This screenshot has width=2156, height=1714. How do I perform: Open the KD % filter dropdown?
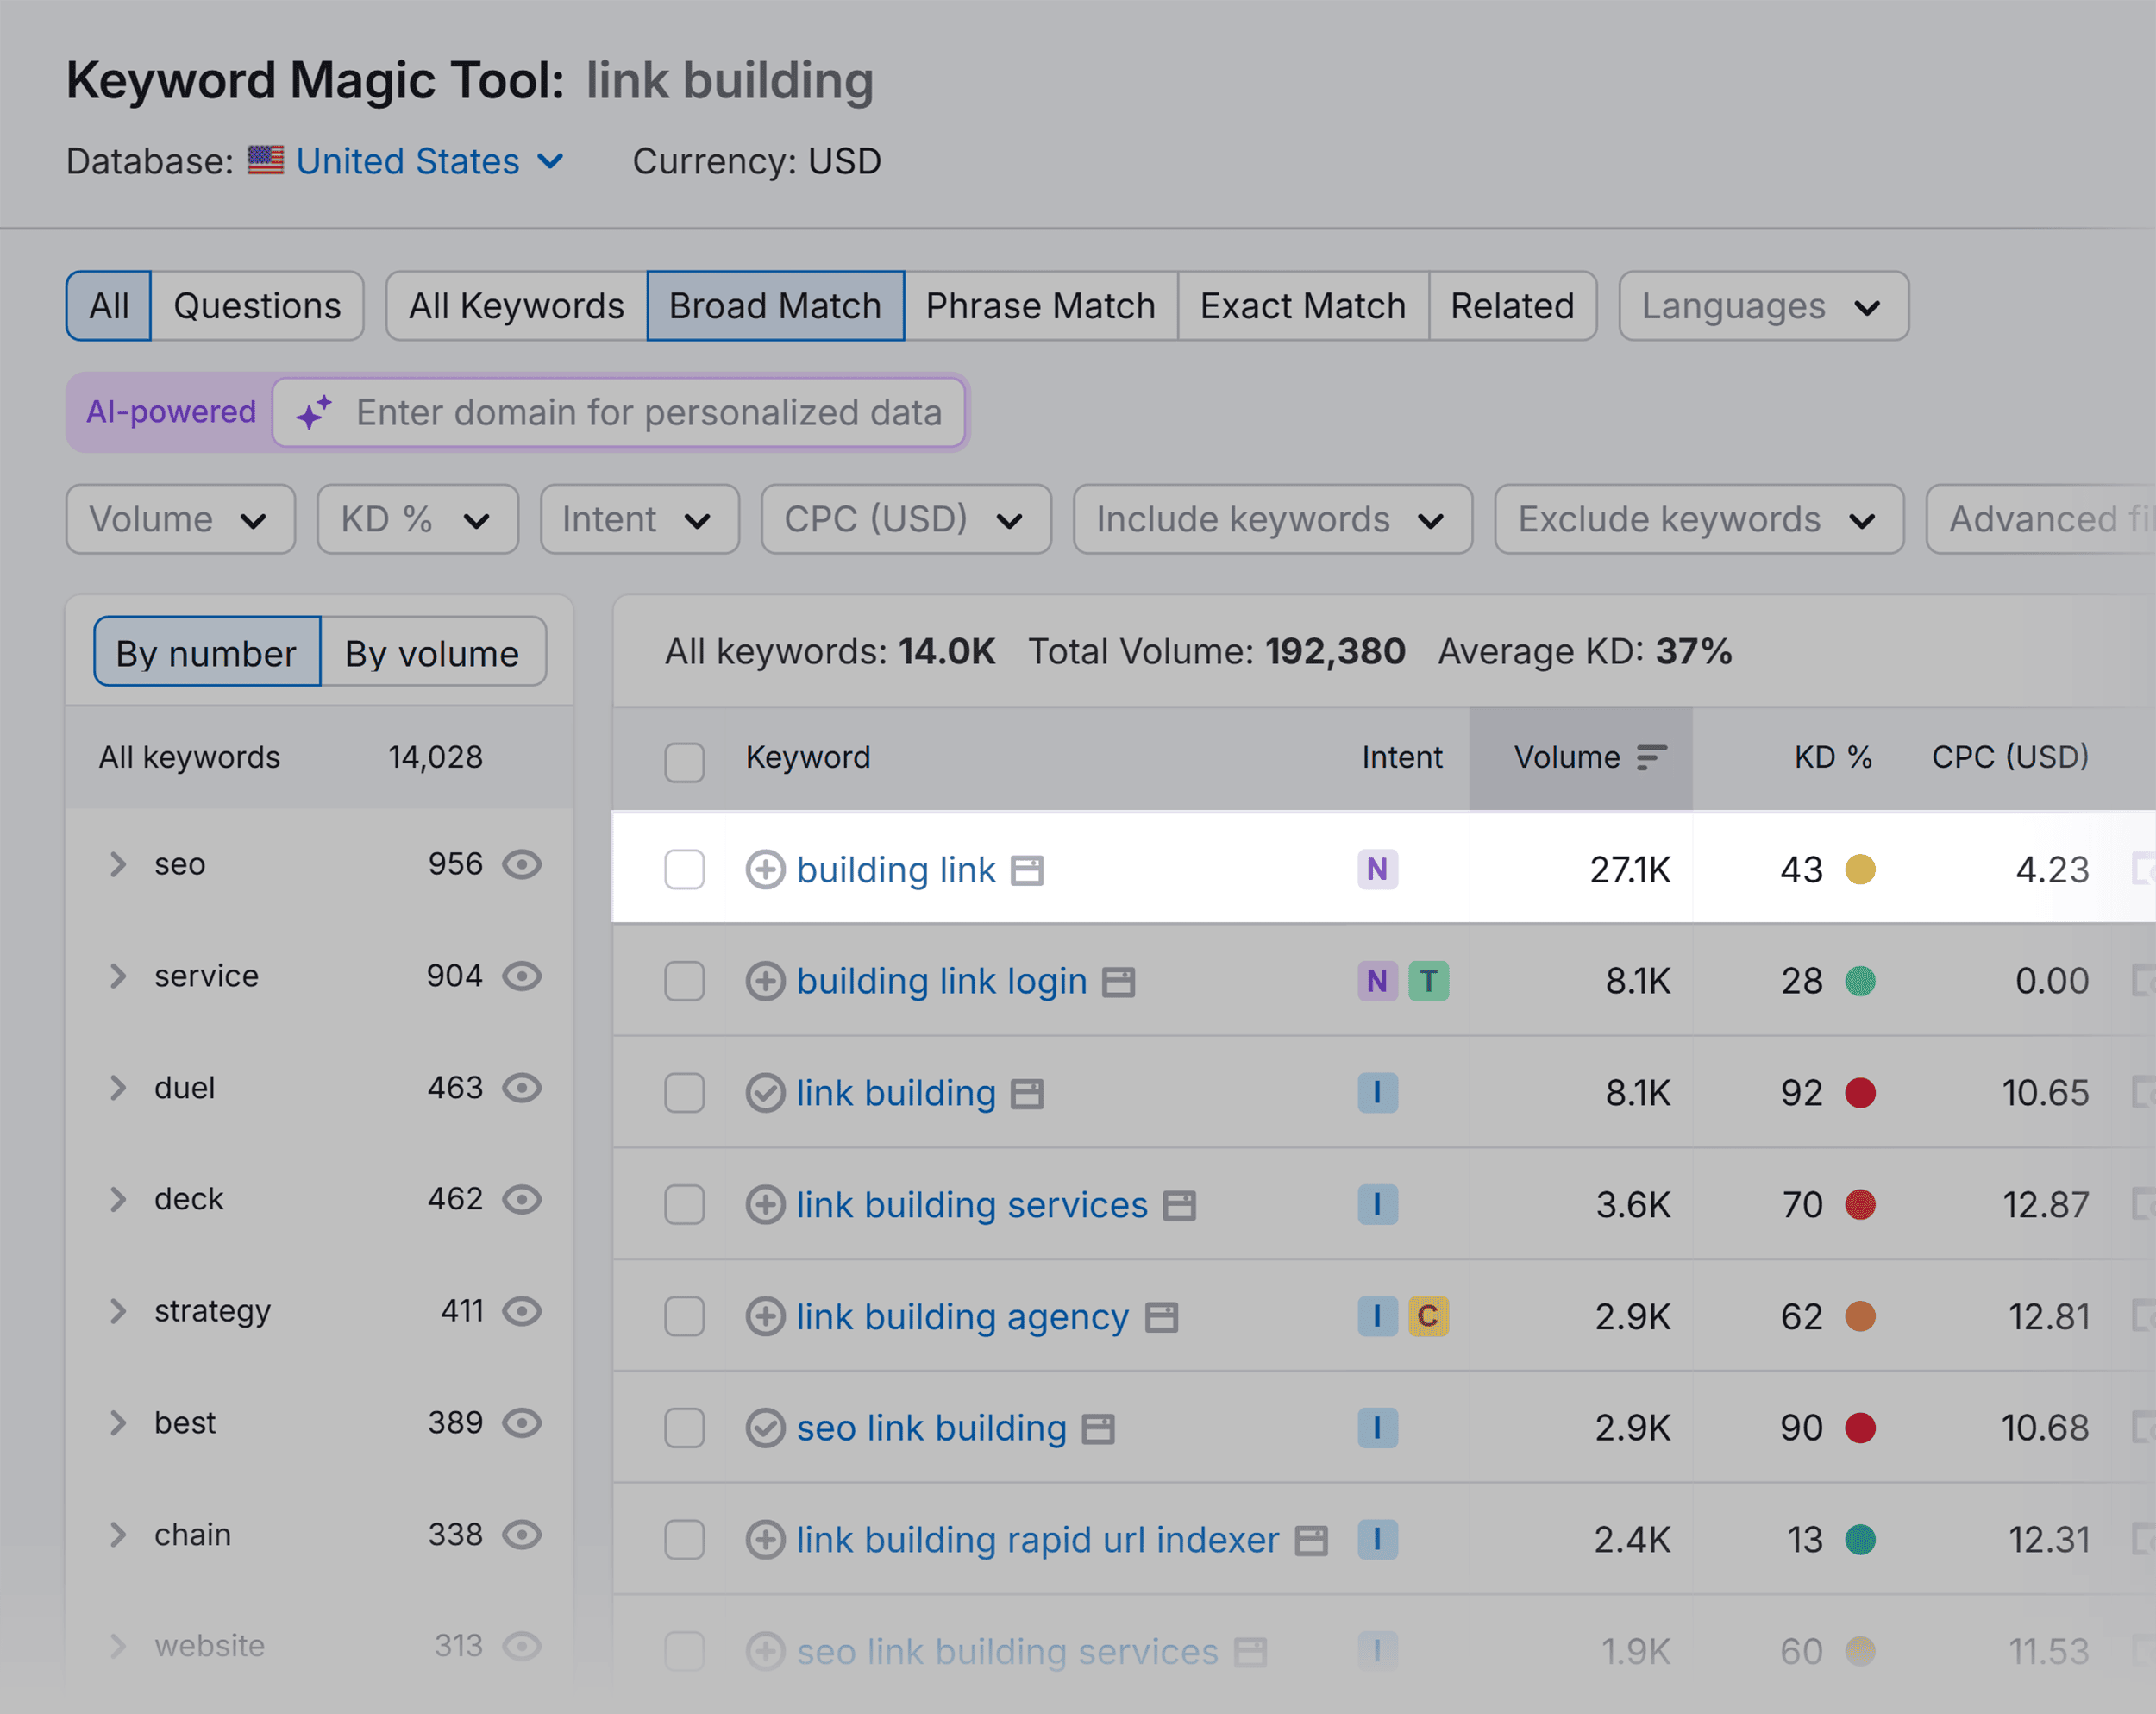418,519
